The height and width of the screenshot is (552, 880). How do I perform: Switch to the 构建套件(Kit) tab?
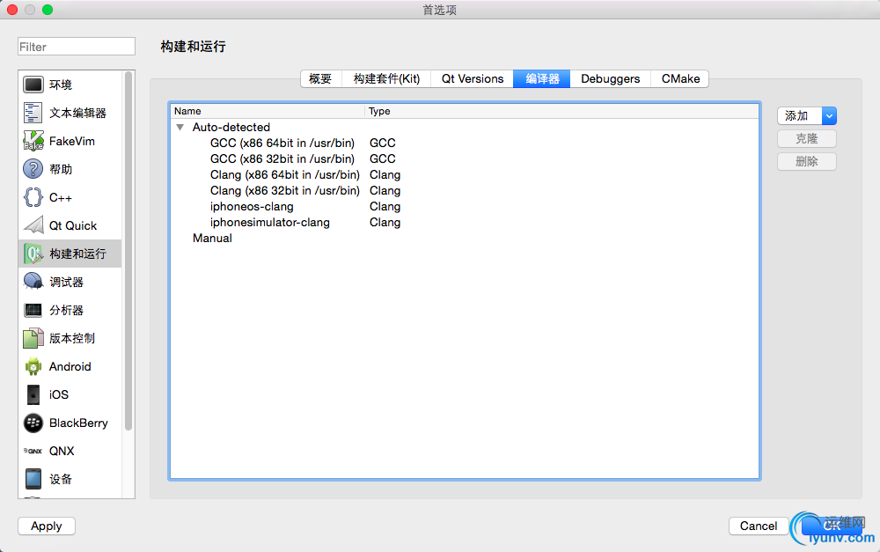click(386, 78)
